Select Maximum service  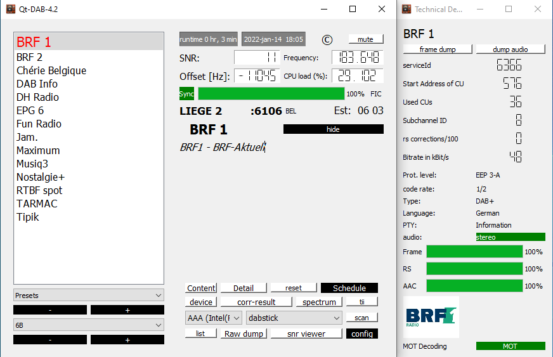(x=89, y=150)
